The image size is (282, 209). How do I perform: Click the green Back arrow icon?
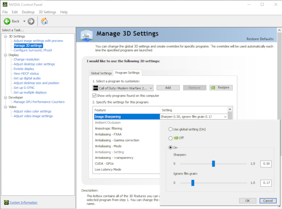coord(7,21)
